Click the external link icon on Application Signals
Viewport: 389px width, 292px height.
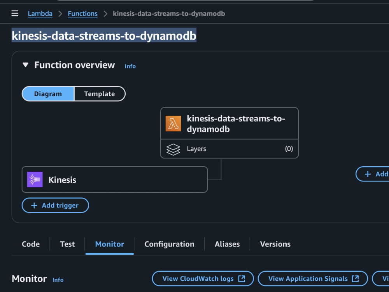355,279
